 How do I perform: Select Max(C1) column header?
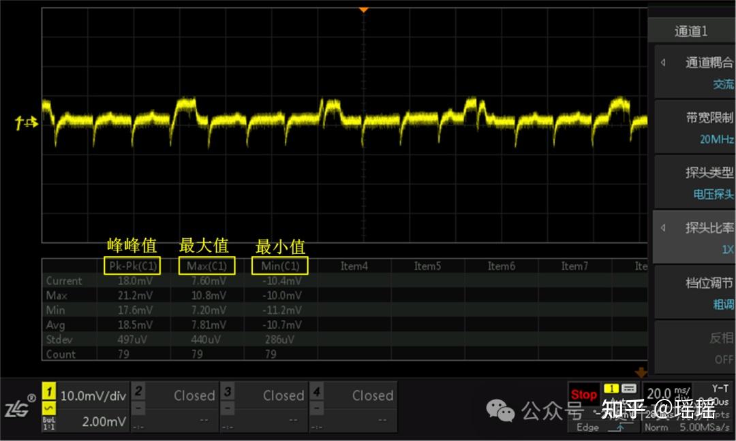pos(206,266)
